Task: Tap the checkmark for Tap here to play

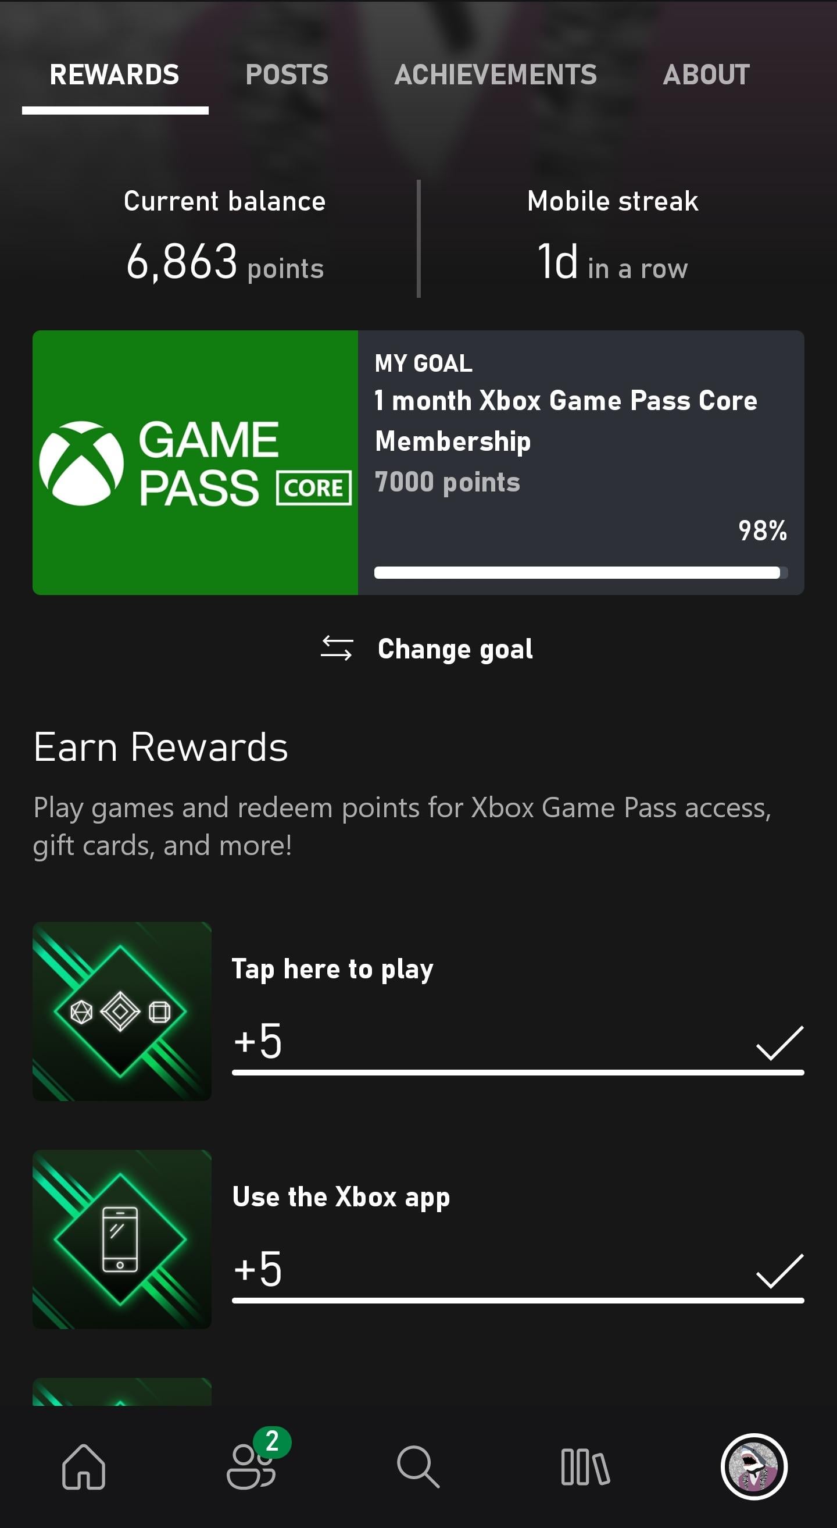Action: 779,1042
